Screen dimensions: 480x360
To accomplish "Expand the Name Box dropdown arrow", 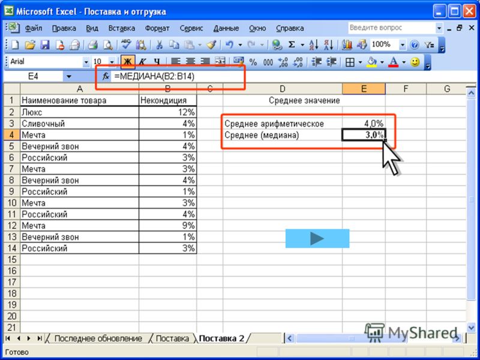I will coord(69,77).
